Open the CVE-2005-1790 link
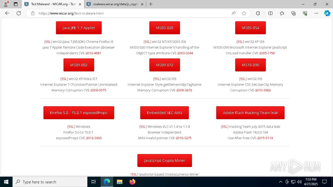The image size is (333, 187). coord(267,53)
